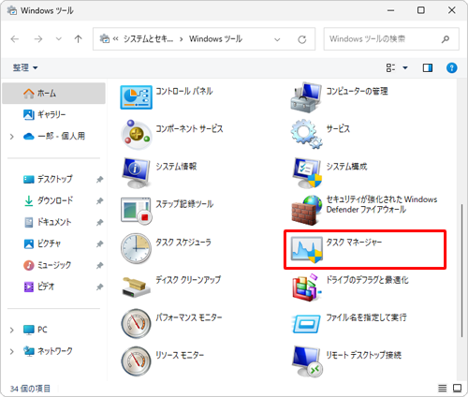Go back with the left arrow
The width and height of the screenshot is (468, 397).
15,39
